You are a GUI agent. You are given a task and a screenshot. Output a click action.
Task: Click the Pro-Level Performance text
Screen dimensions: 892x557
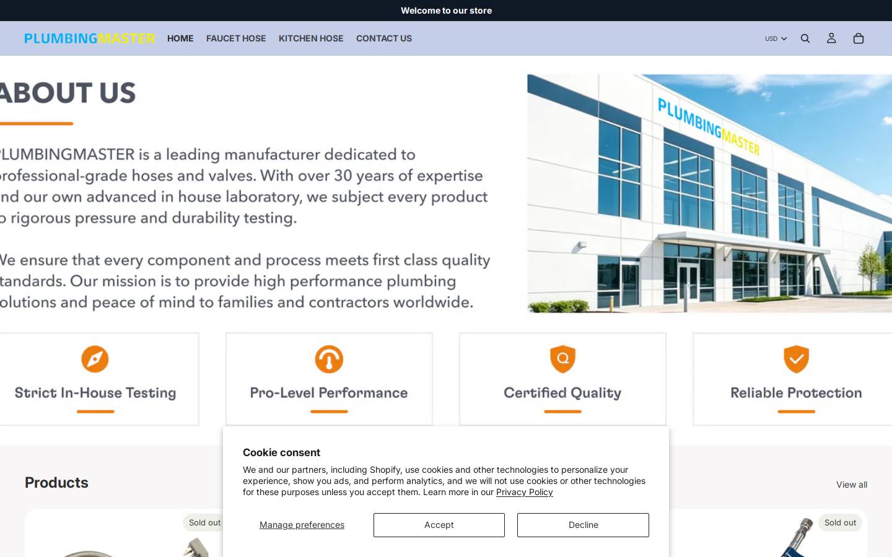(329, 393)
